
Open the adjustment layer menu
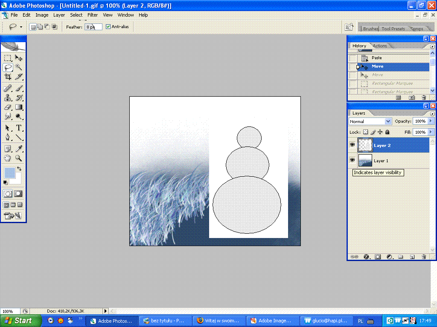[x=390, y=257]
